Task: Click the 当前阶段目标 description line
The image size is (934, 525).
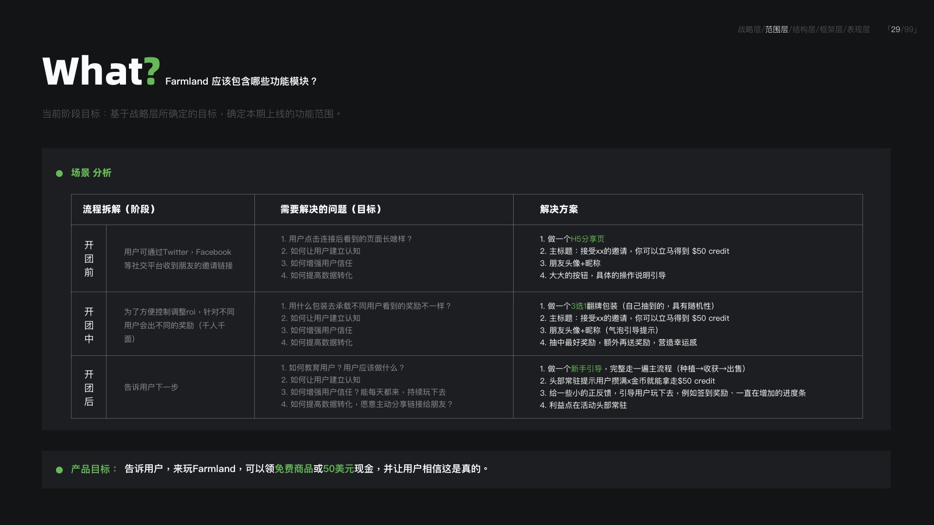Action: pos(192,114)
